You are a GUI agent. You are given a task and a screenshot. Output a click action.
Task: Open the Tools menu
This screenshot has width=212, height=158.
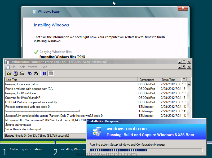click(x=22, y=67)
